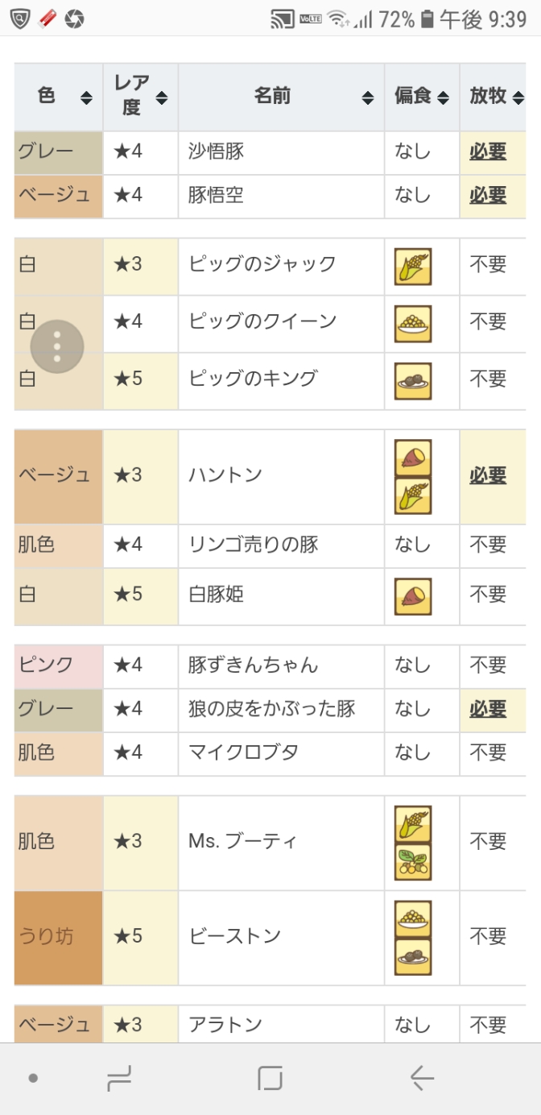The height and width of the screenshot is (1115, 541).
Task: Tap the food icon in ピッグのキング row
Action: (413, 381)
